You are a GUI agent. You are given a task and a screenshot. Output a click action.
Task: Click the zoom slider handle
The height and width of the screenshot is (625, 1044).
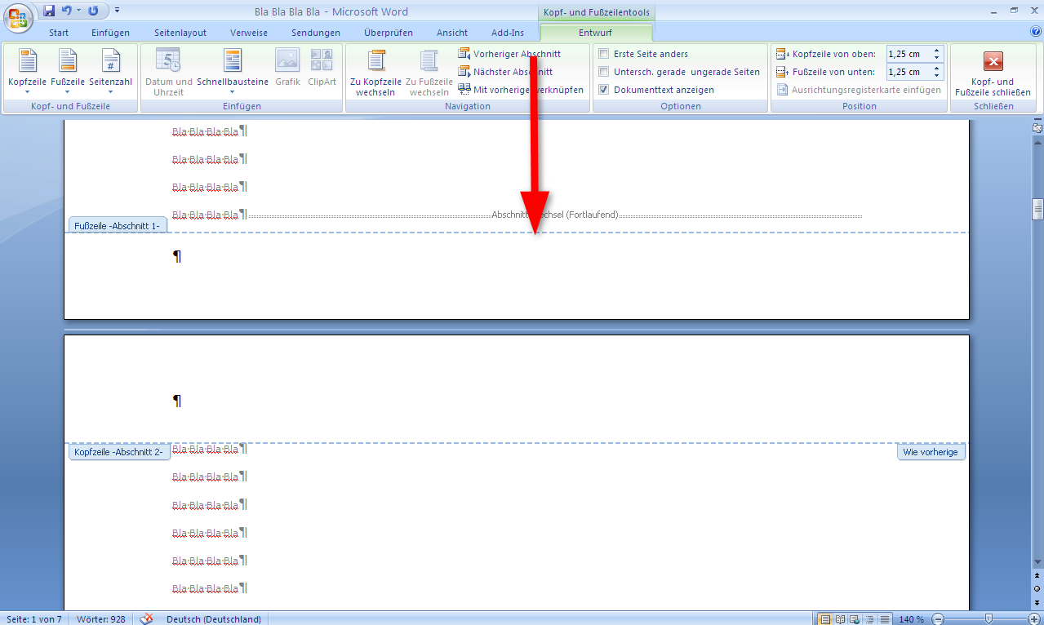click(988, 619)
